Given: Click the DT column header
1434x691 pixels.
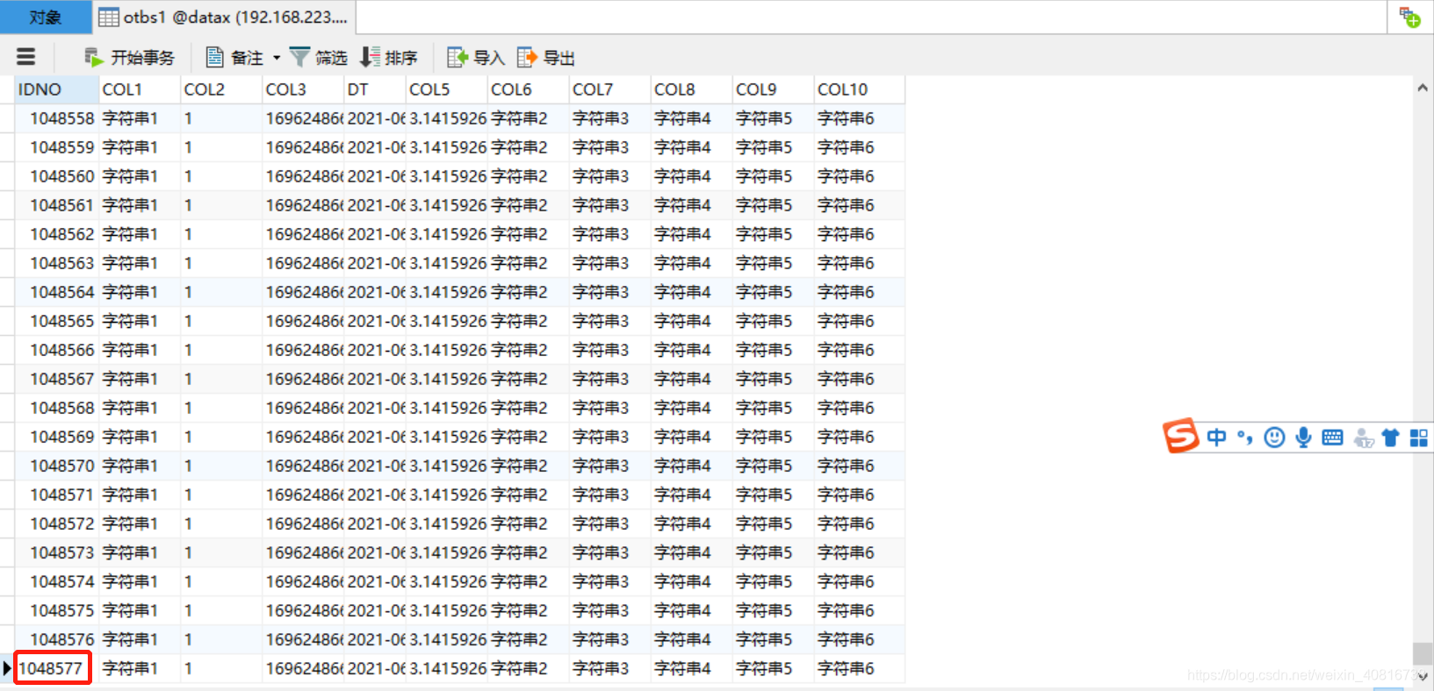Looking at the screenshot, I should pyautogui.click(x=374, y=89).
